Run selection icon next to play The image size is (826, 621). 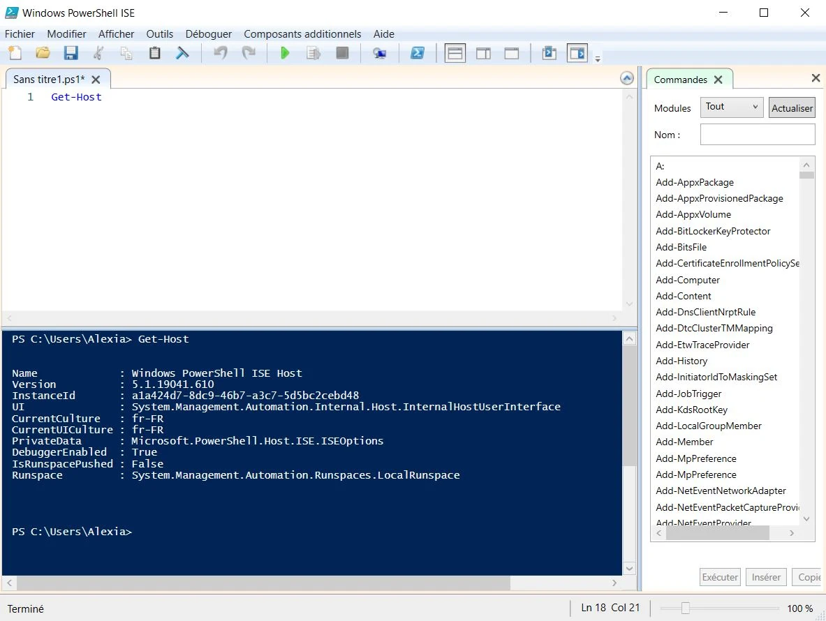tap(314, 53)
